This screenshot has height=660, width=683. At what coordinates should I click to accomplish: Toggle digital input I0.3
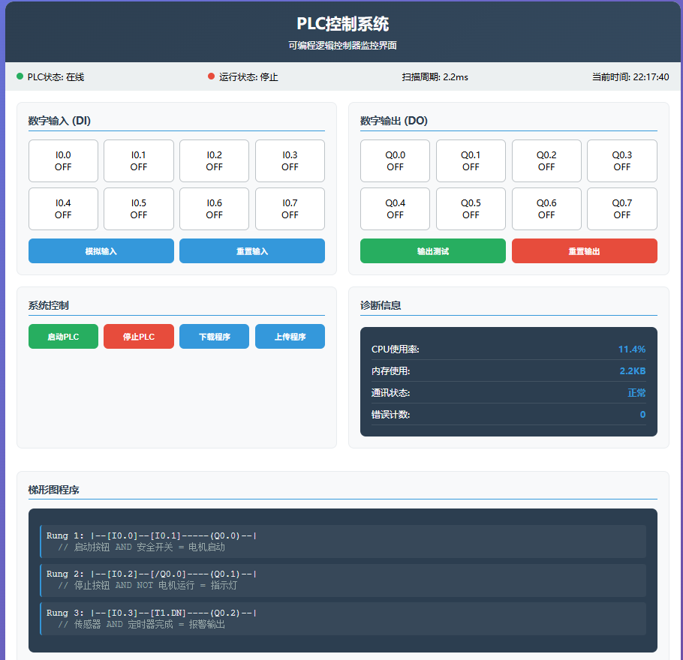click(x=290, y=160)
